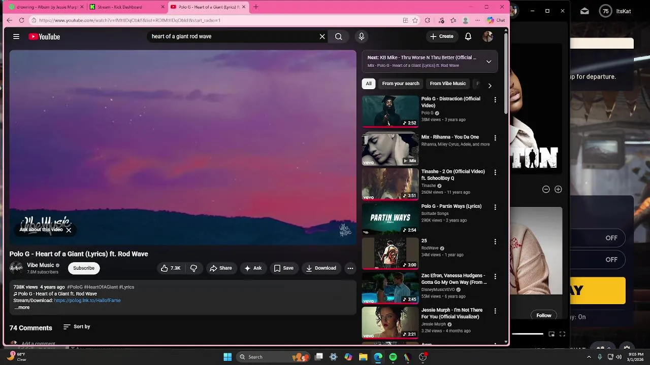Open options for Polo G - Partin Ways

pyautogui.click(x=495, y=207)
